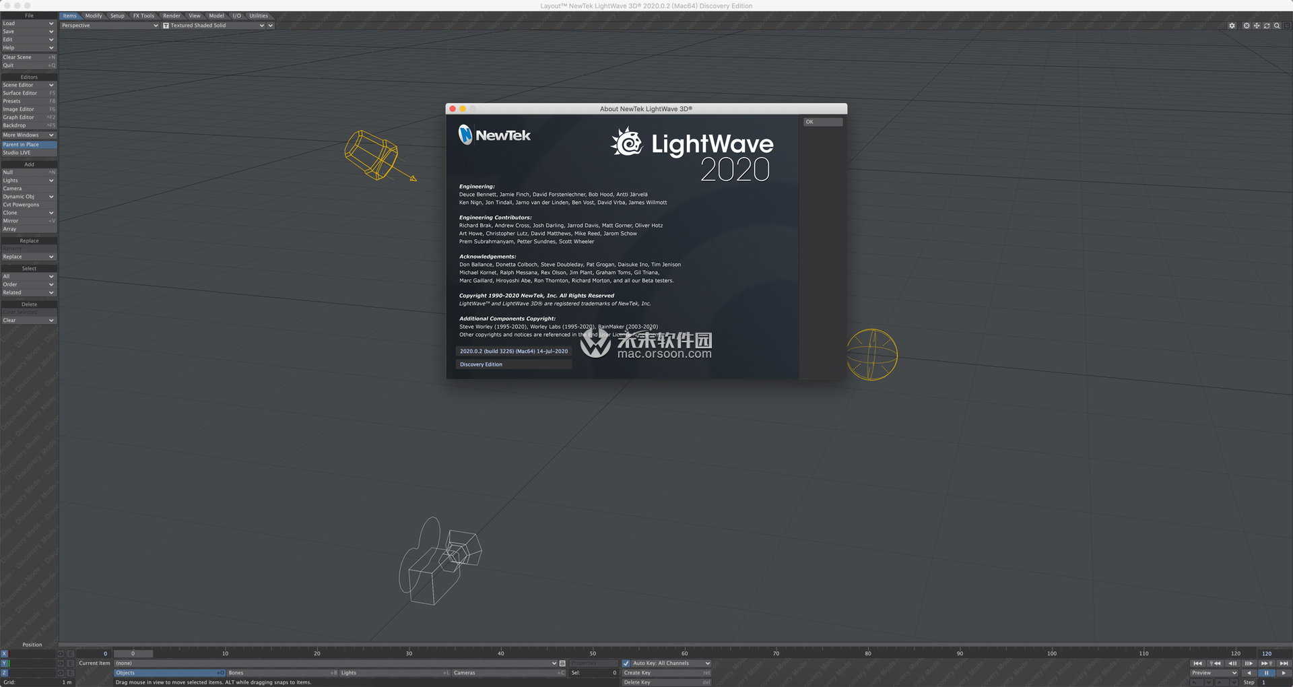Click frame slider handle at 0
1293x687 pixels.
133,653
